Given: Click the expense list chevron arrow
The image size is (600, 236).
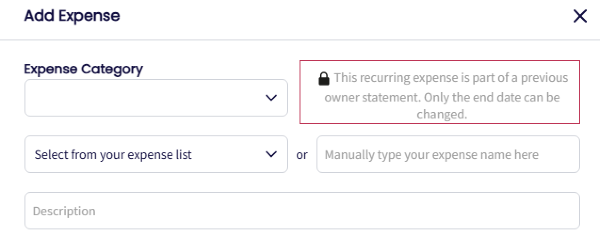Looking at the screenshot, I should (271, 154).
